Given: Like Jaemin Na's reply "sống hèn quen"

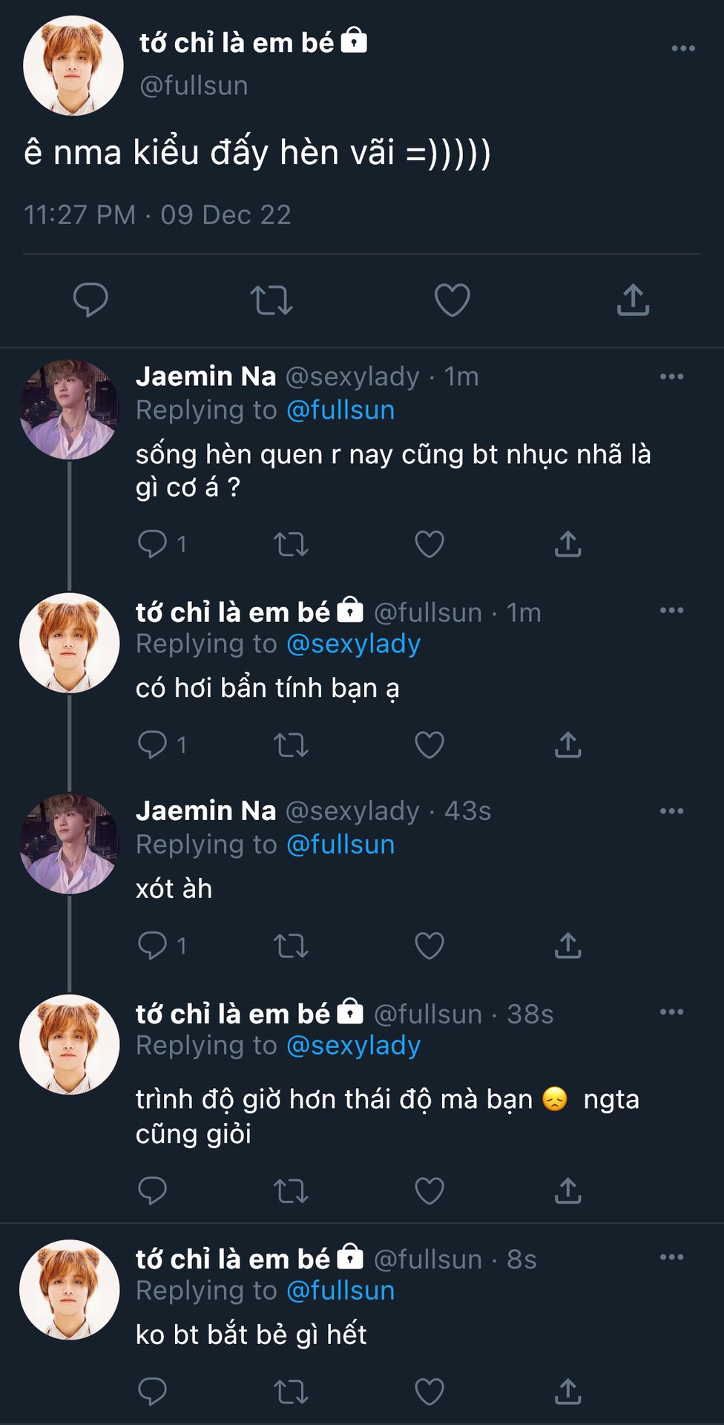Looking at the screenshot, I should click(430, 544).
